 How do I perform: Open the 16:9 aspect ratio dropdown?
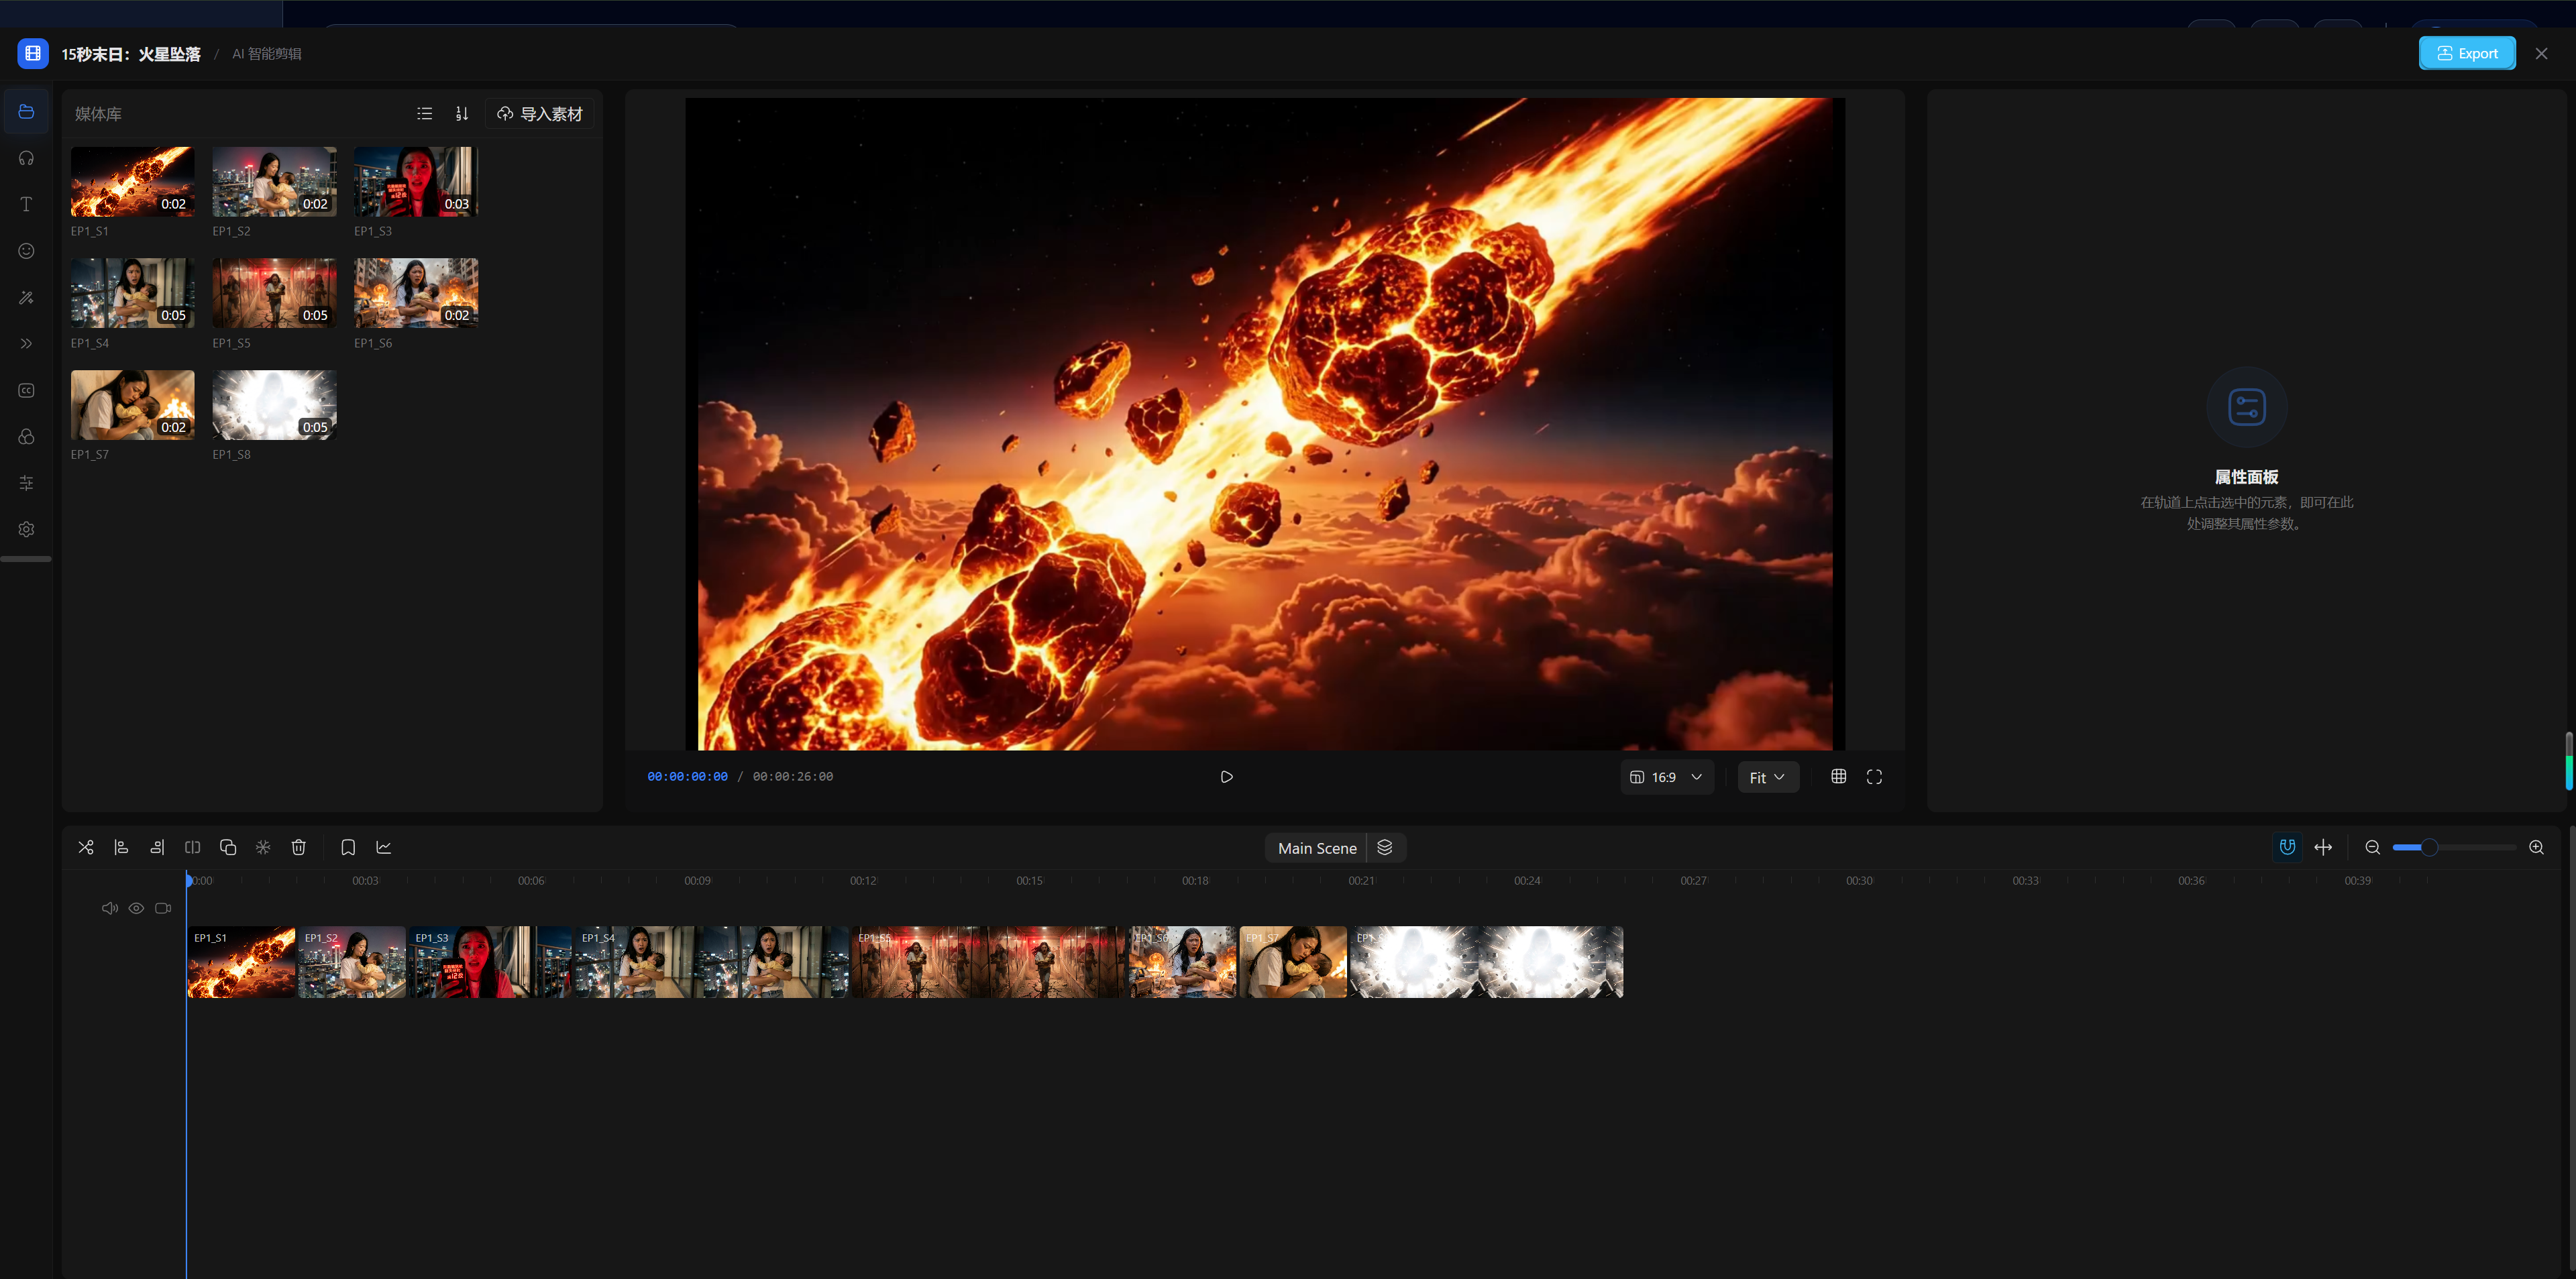[x=1666, y=777]
